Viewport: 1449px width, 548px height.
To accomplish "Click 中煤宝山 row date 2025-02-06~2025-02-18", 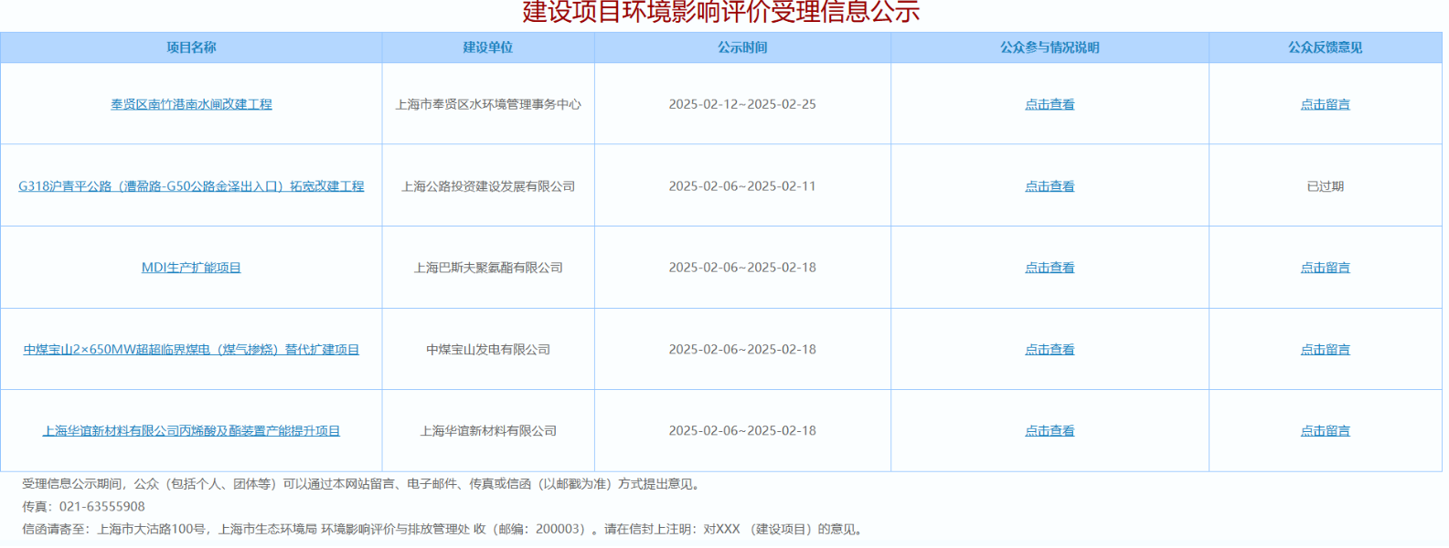I will click(x=742, y=350).
